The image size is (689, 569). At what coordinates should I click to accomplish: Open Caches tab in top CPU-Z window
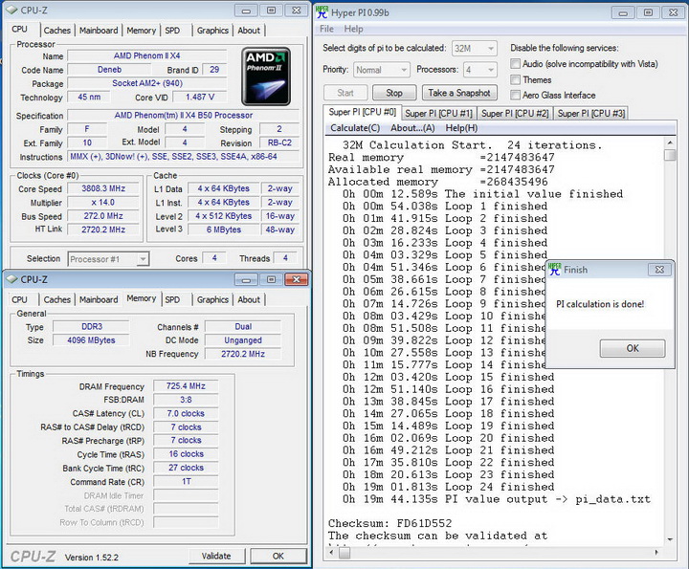point(57,31)
